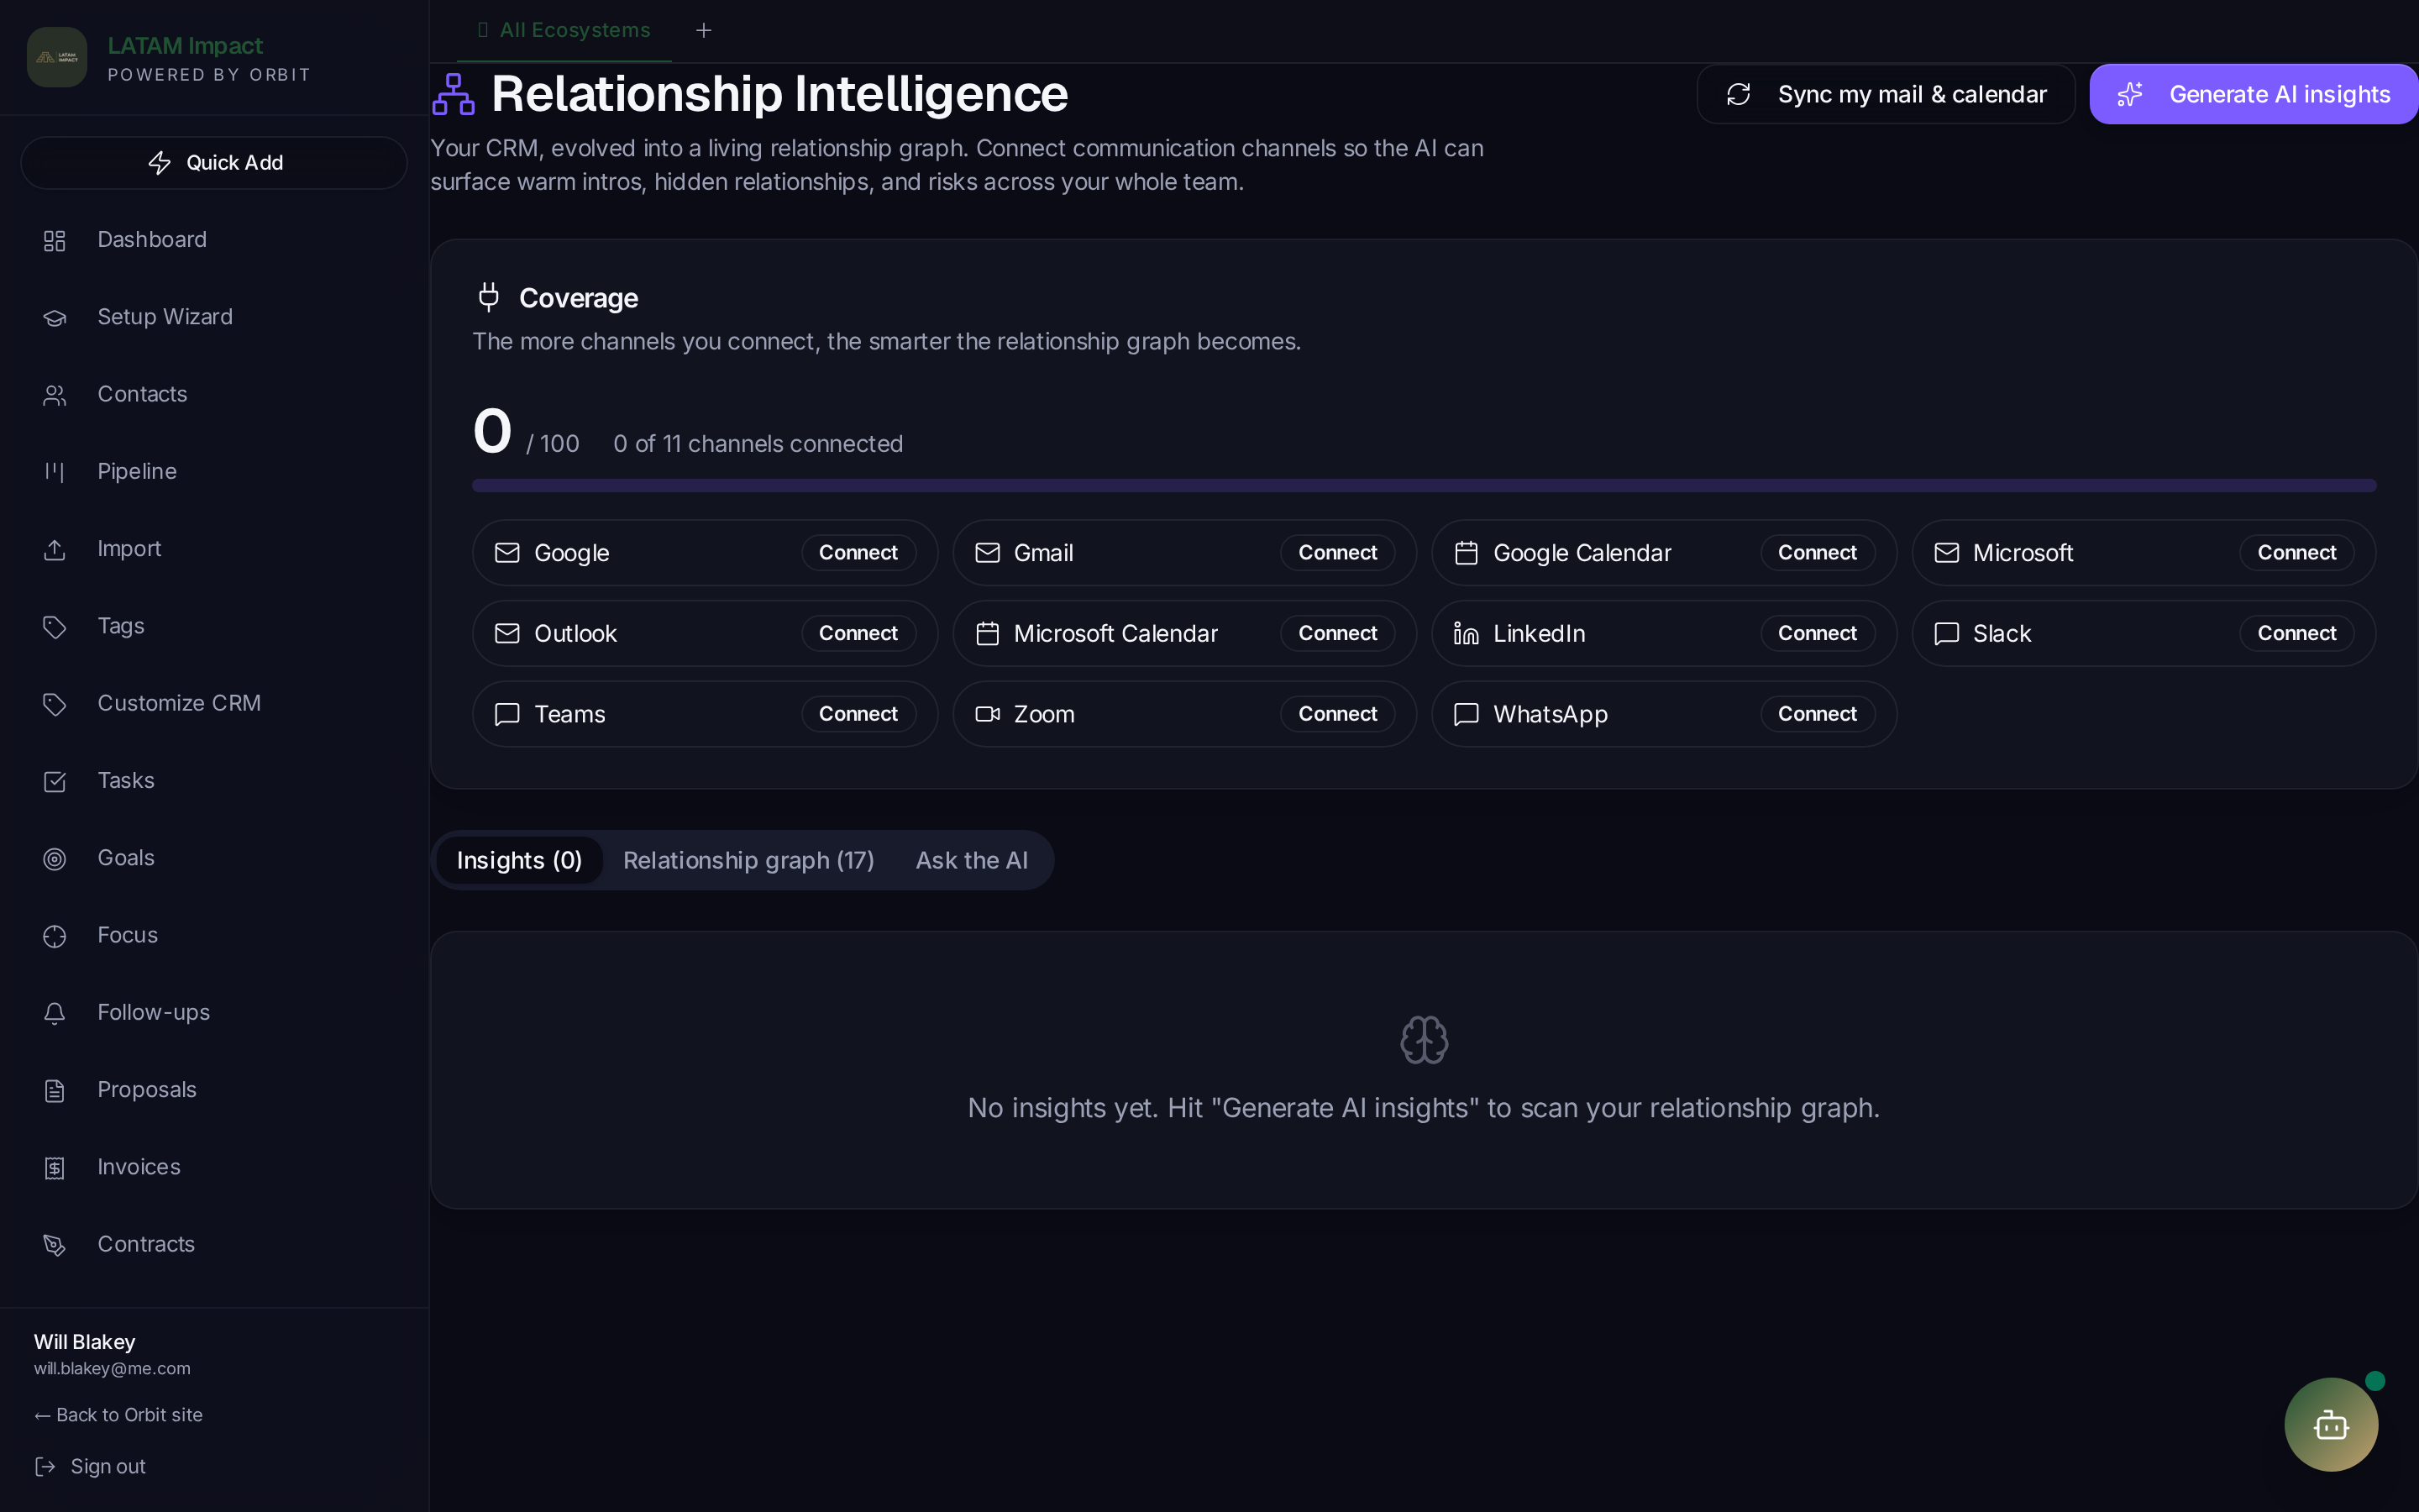The image size is (2419, 1512).
Task: Open the Ask the AI tab
Action: [x=972, y=860]
